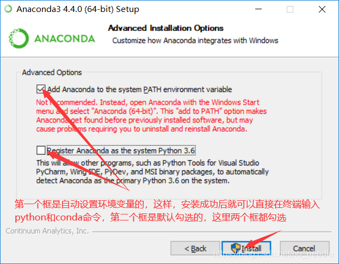Image resolution: width=339 pixels, height=264 pixels.
Task: Click the 'Advanced Installation Options' heading
Action: pyautogui.click(x=166, y=28)
